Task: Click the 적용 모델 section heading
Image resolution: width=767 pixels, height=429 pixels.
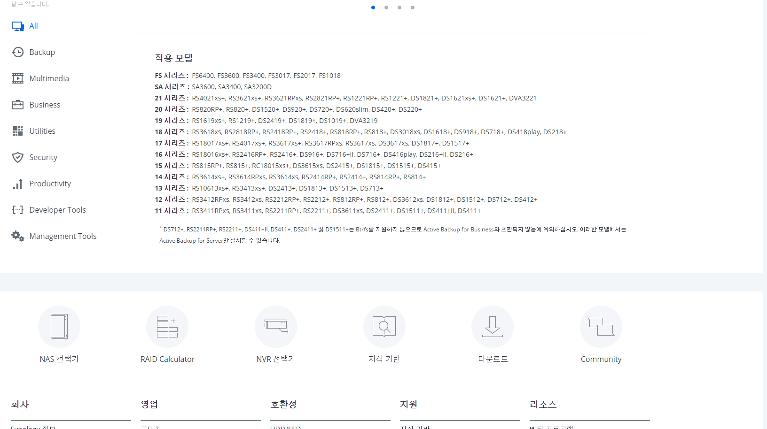Action: 174,58
